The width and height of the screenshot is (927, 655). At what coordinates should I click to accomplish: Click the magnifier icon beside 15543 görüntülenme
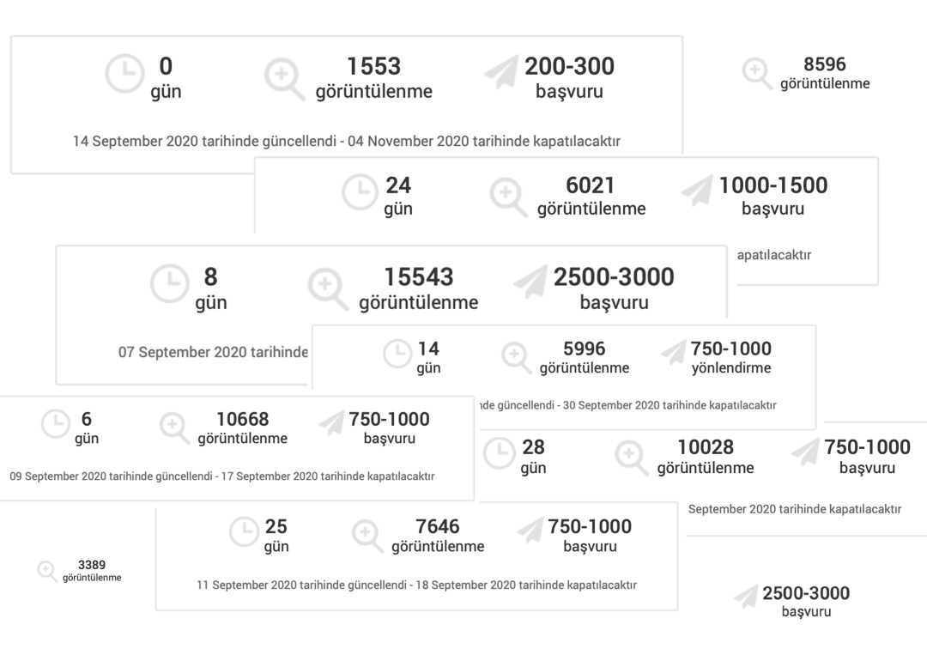click(x=328, y=288)
